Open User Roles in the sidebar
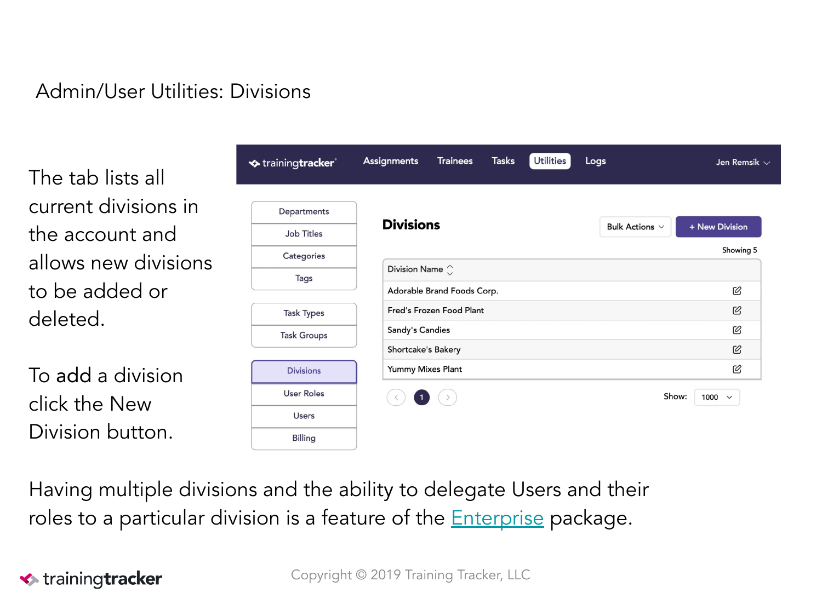 (x=304, y=394)
